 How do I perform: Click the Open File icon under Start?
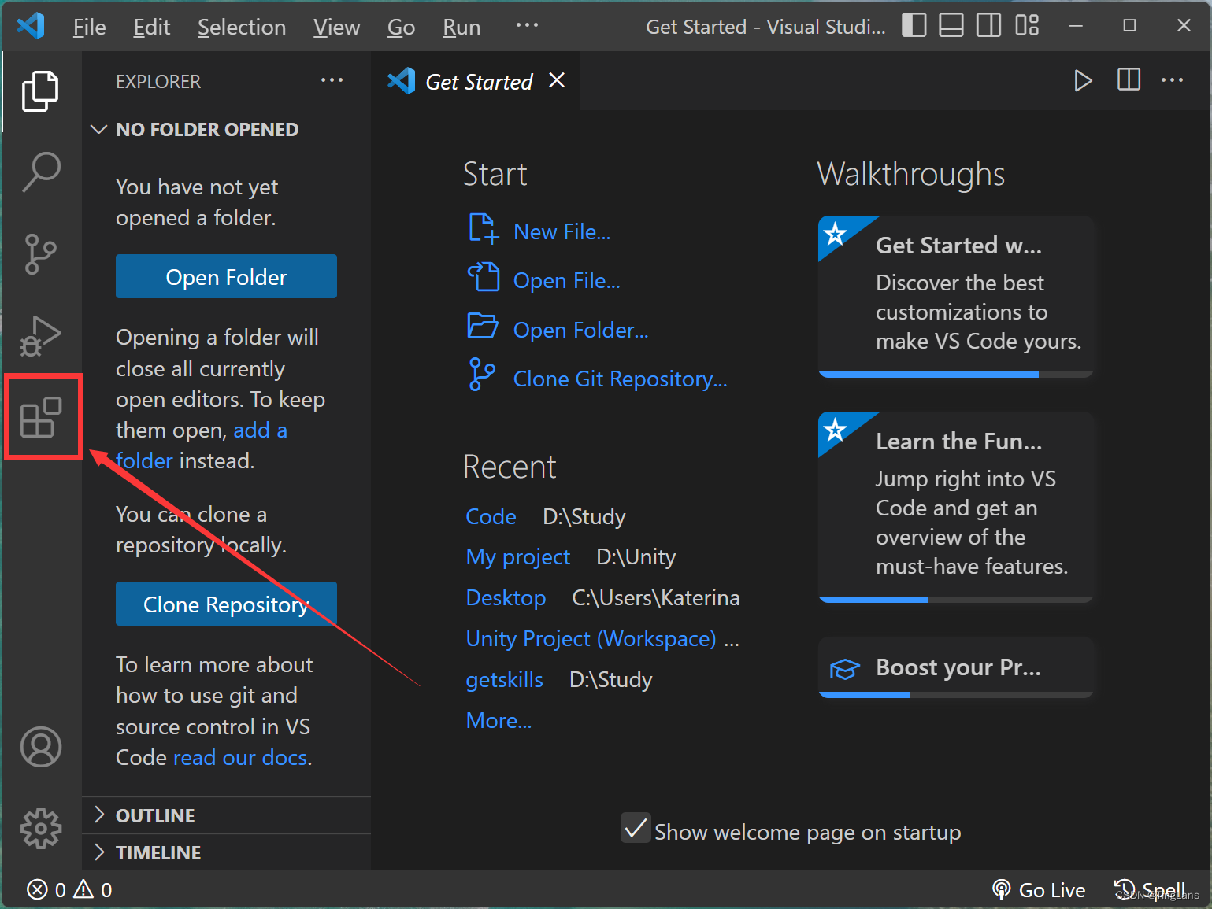(483, 277)
